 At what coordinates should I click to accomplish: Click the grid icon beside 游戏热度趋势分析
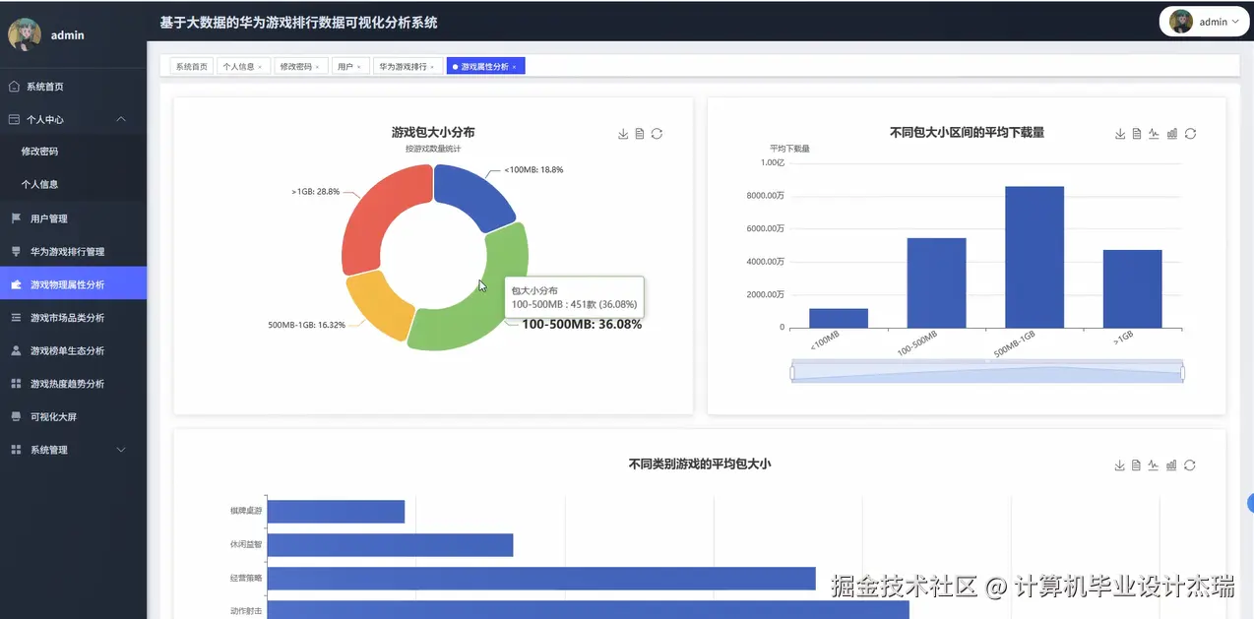click(15, 384)
